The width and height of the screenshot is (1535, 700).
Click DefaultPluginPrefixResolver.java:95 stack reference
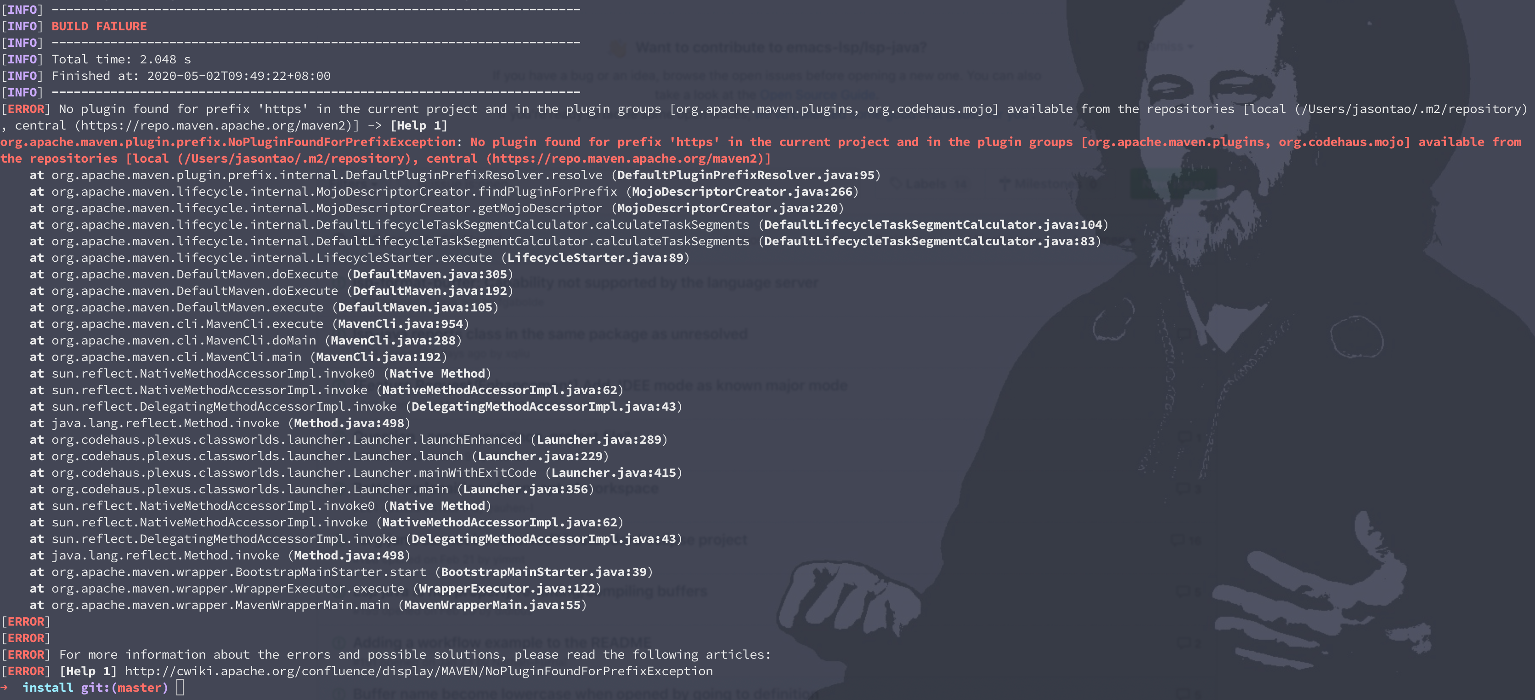tap(745, 175)
